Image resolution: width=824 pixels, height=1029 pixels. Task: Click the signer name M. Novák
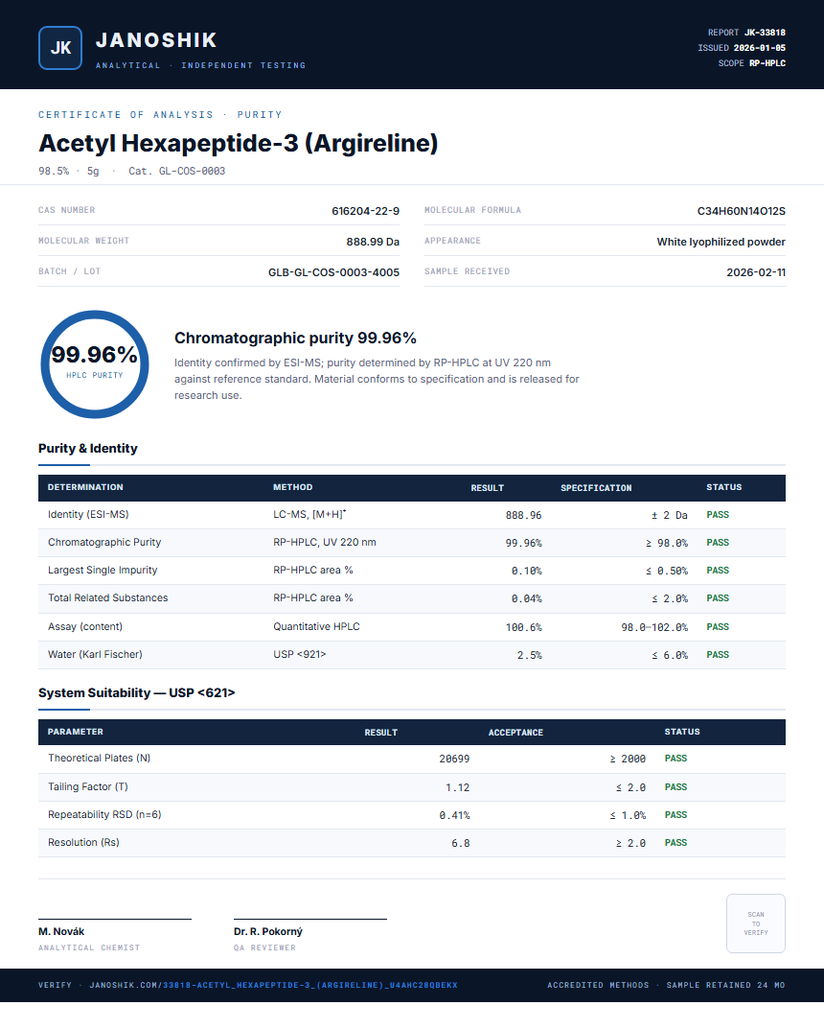(x=61, y=931)
